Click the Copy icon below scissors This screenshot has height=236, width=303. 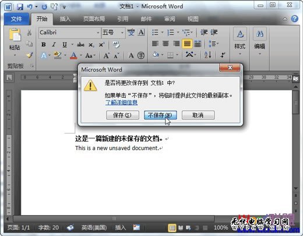29,44
